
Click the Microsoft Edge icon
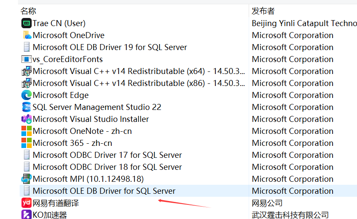tap(27, 95)
